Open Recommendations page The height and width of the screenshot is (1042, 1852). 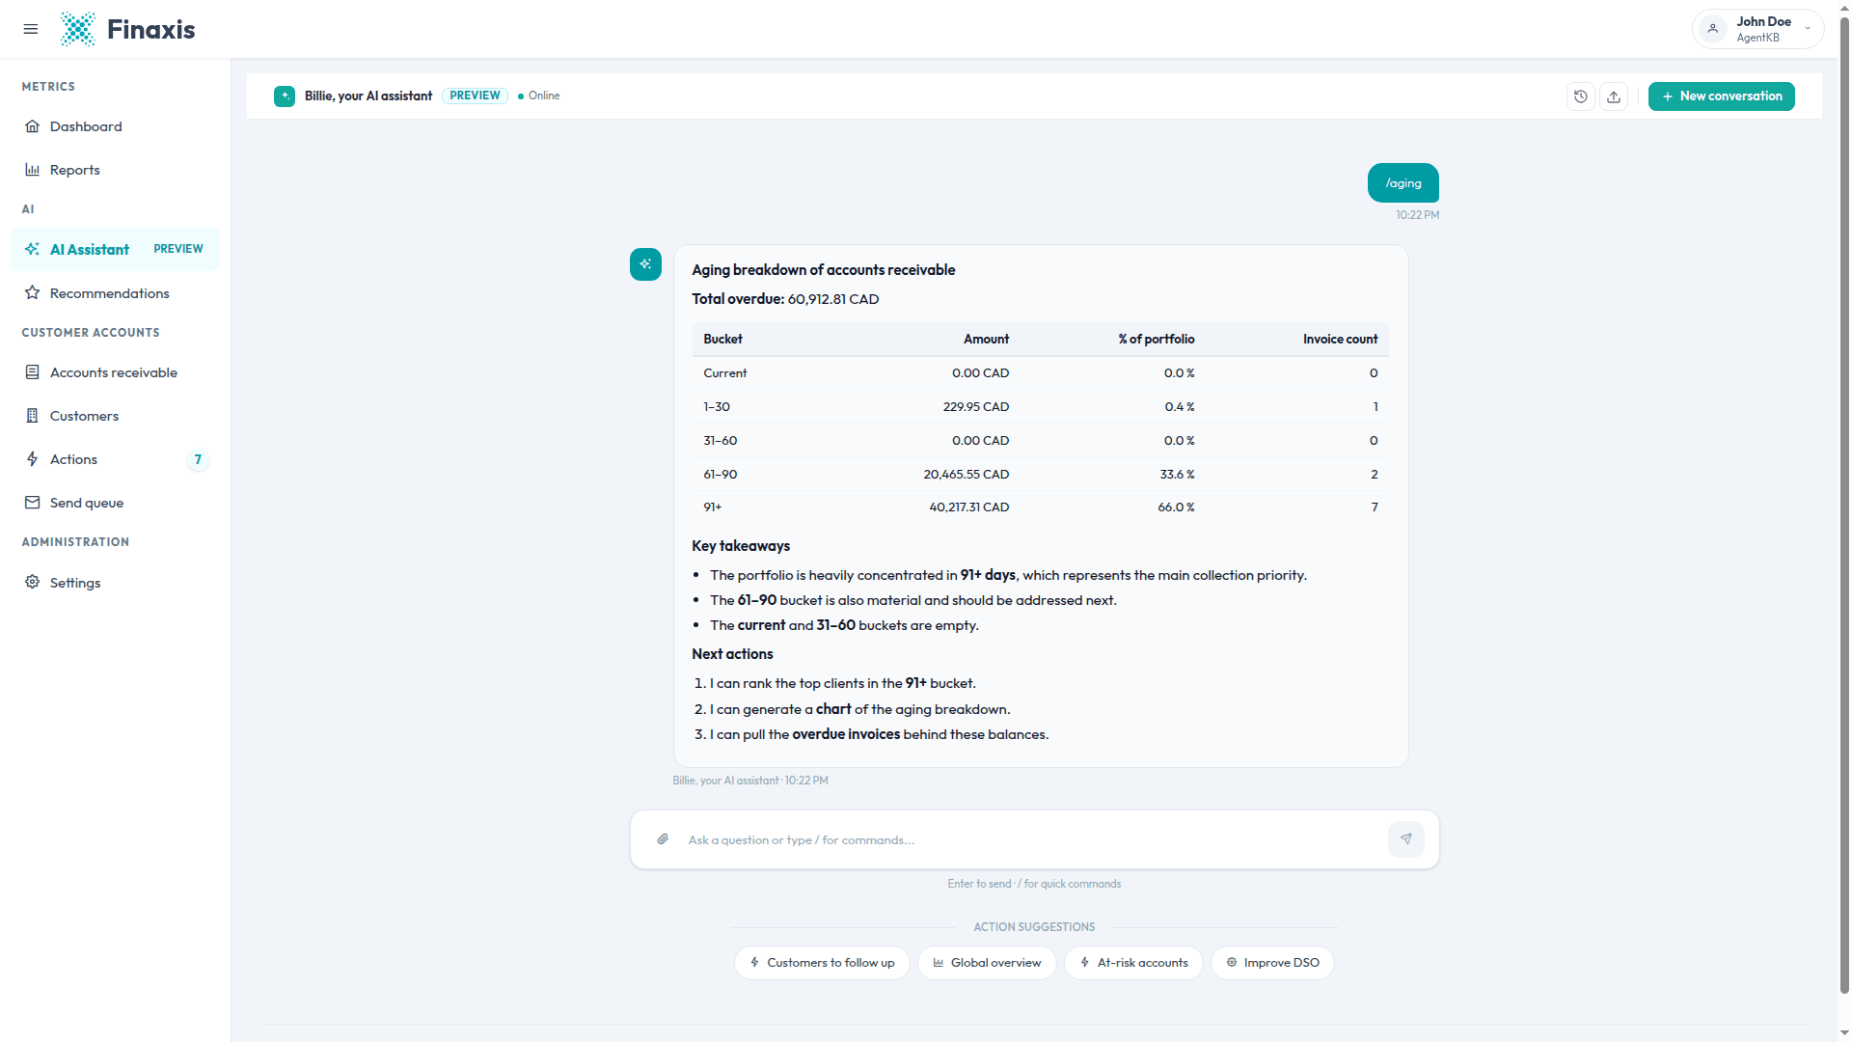click(115, 293)
